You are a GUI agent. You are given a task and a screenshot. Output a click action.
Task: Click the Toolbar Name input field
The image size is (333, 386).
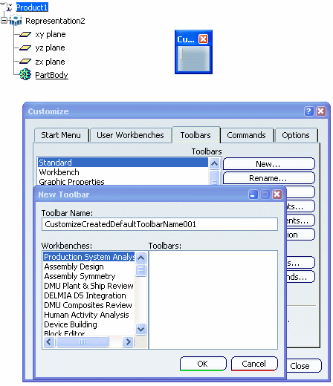(x=160, y=224)
